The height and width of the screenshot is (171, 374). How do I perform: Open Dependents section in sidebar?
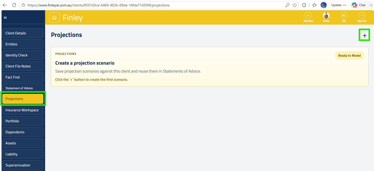[23, 132]
